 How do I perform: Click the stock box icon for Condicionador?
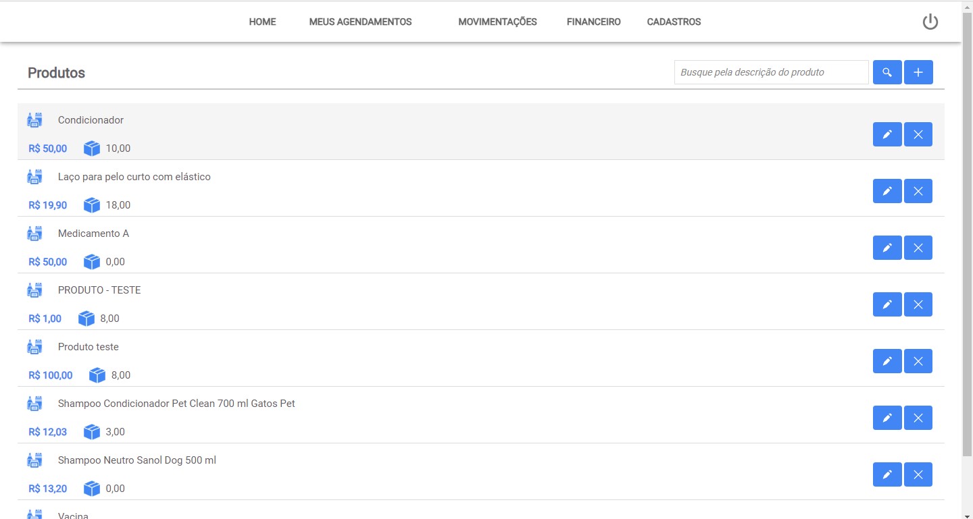[92, 148]
